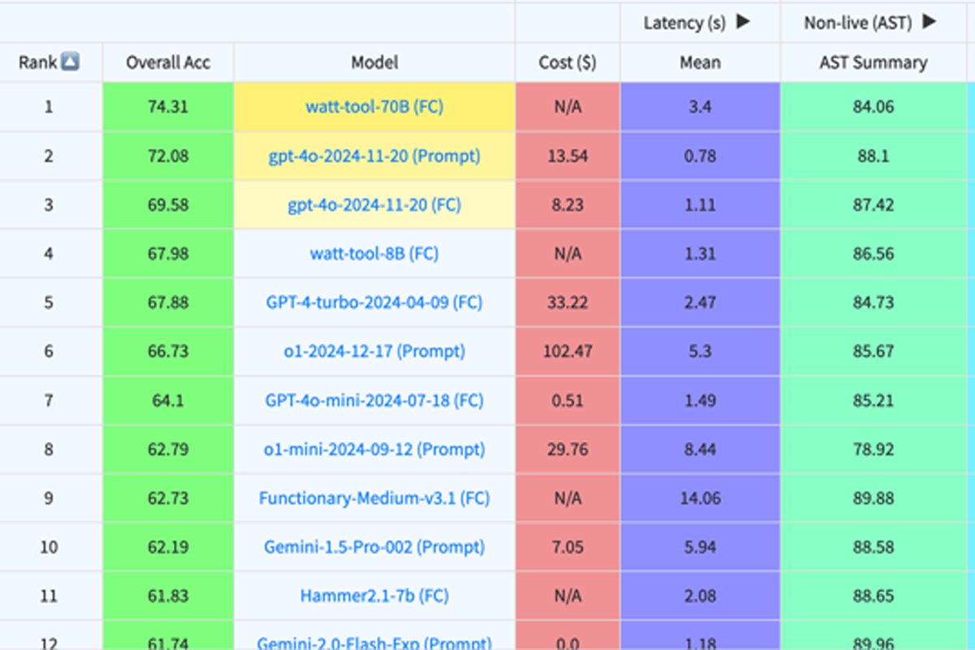This screenshot has width=975, height=650.
Task: Select the 0.78 mean latency cell
Action: [x=700, y=155]
